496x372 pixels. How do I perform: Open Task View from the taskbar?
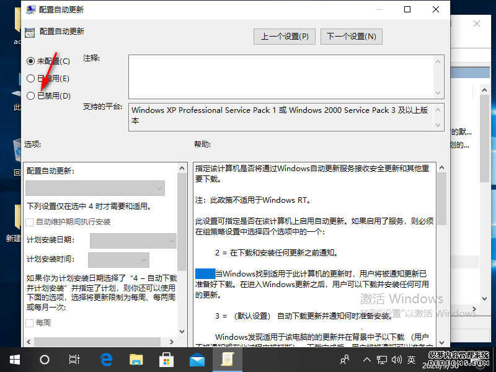74,360
